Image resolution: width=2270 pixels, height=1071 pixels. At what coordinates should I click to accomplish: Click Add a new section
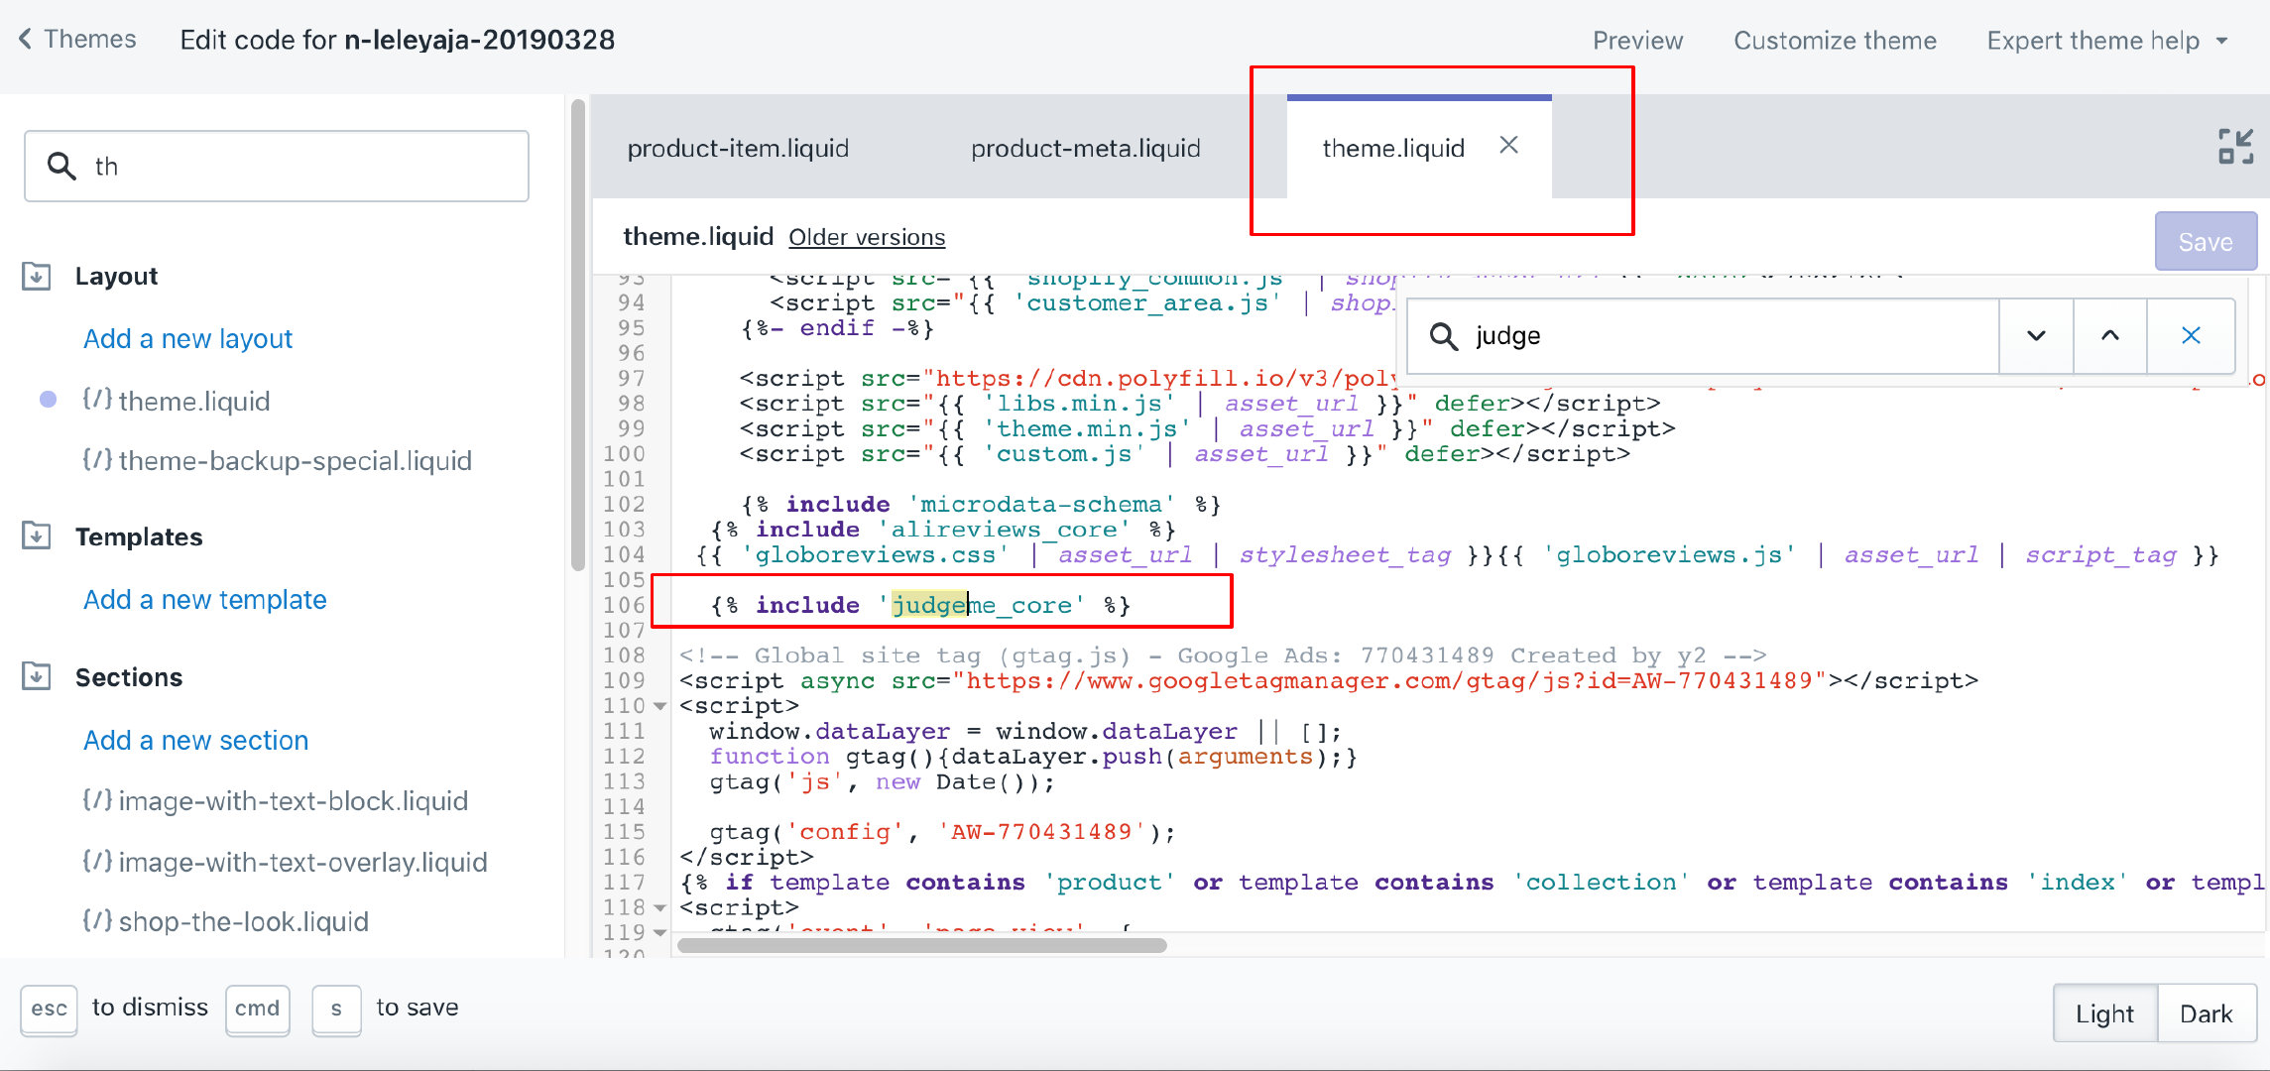(195, 740)
